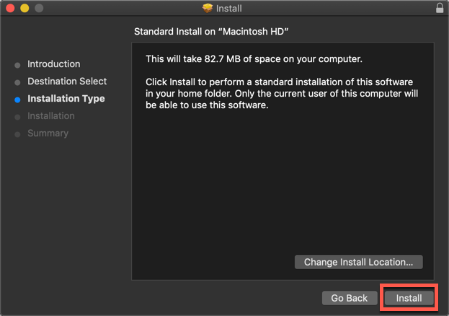Click the bullet beside Introduction
Screen dimensions: 449x316
click(x=18, y=65)
